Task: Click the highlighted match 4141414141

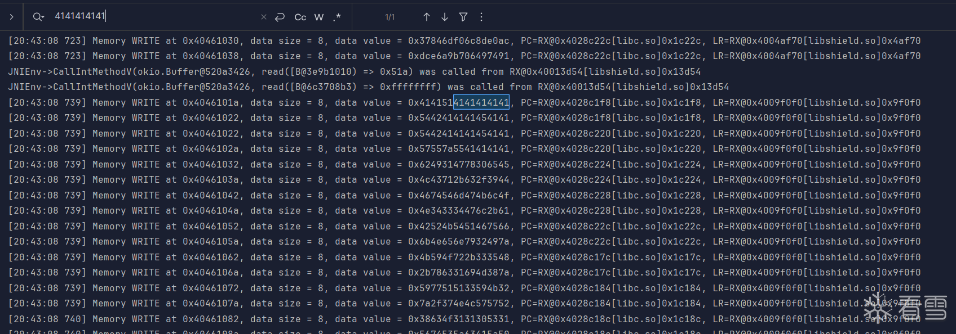Action: click(x=481, y=102)
